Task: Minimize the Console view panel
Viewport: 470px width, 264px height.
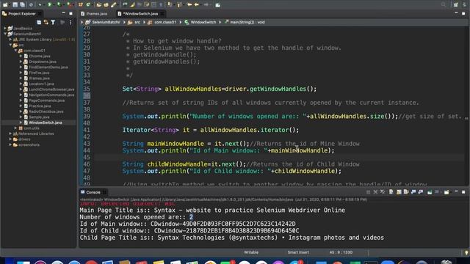Action: [456, 191]
